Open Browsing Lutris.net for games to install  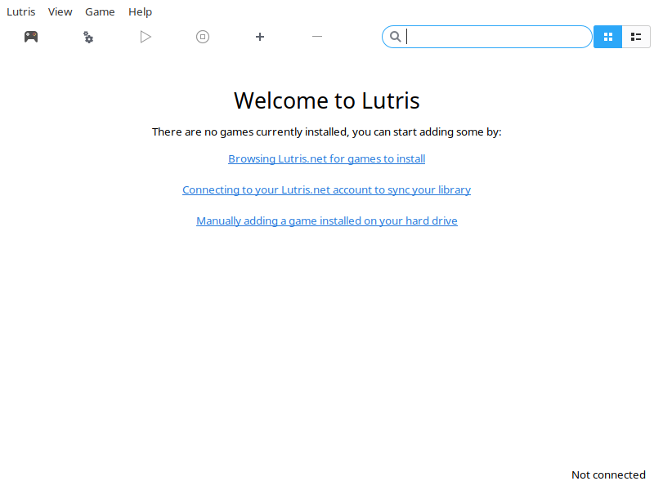[326, 158]
